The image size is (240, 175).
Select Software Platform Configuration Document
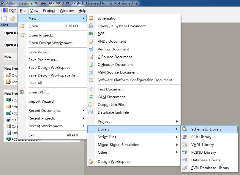[x=134, y=80]
